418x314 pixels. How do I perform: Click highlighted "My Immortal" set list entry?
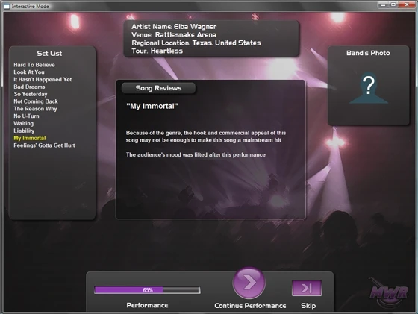pyautogui.click(x=30, y=138)
